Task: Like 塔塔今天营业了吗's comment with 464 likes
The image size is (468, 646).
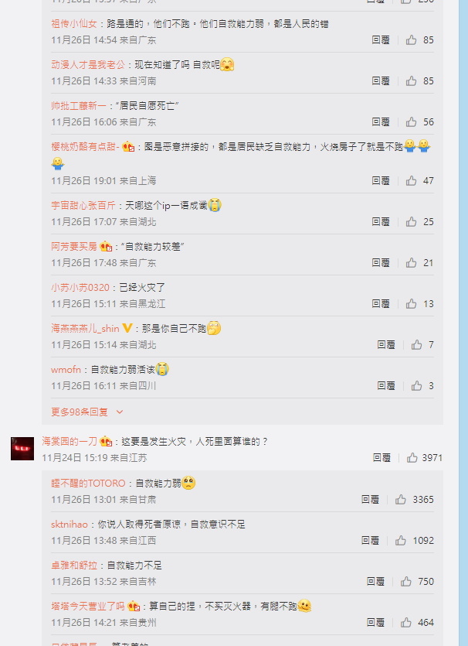Action: click(x=406, y=623)
